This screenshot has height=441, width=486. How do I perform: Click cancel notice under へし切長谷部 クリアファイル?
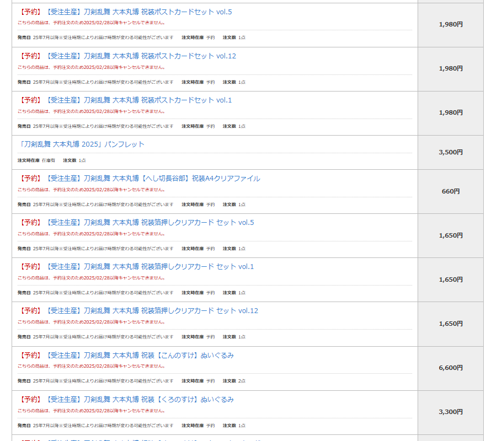click(x=92, y=190)
